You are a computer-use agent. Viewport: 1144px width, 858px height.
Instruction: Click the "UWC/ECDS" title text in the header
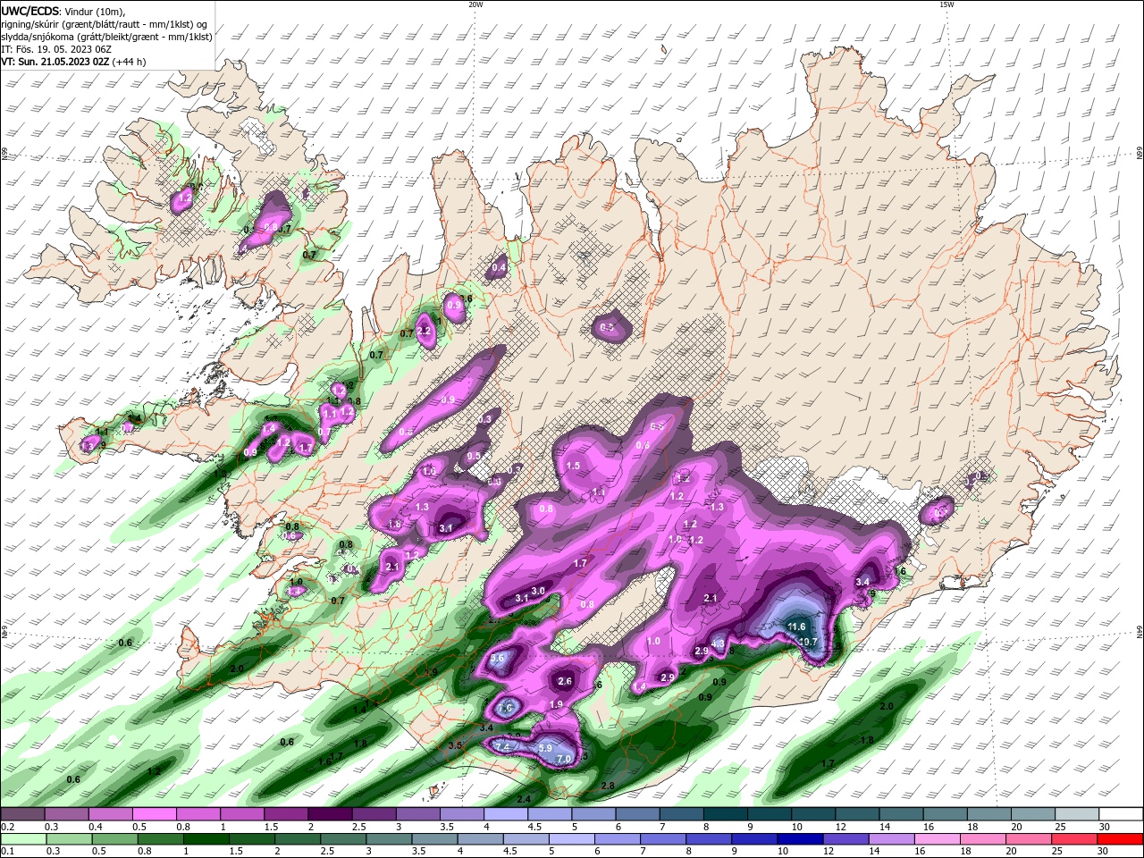click(x=29, y=11)
